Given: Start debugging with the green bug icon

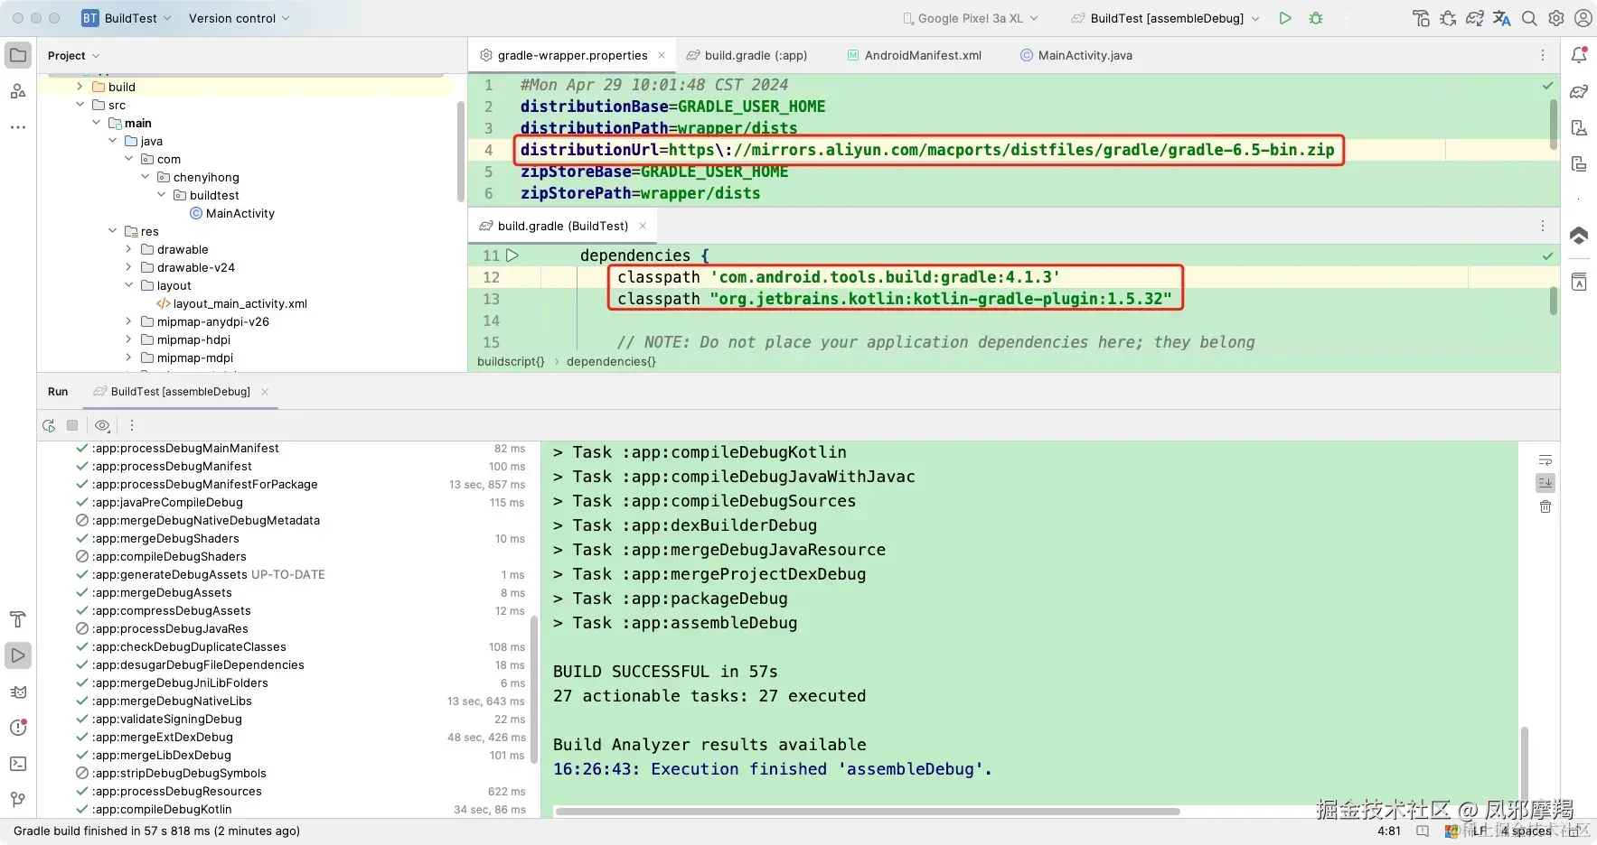Looking at the screenshot, I should click(x=1316, y=18).
